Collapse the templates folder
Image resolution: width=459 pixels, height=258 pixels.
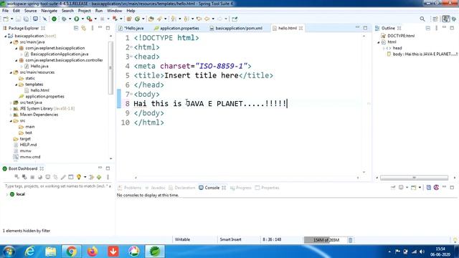[16, 85]
